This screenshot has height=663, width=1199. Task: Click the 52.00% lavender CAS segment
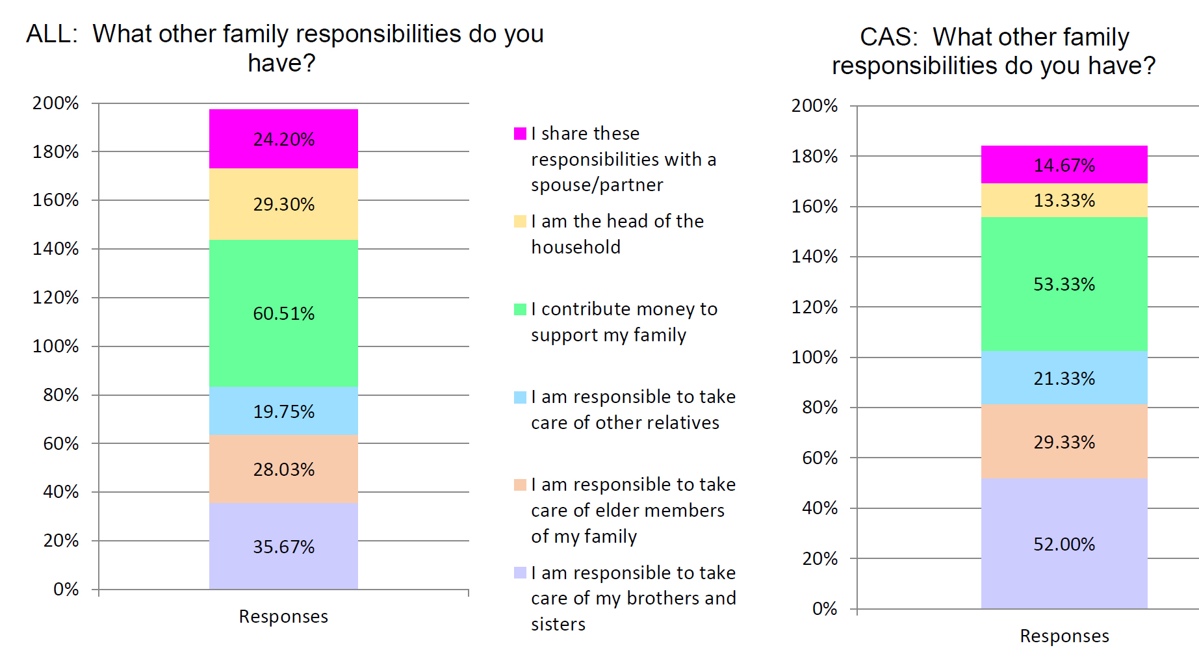click(x=1064, y=544)
